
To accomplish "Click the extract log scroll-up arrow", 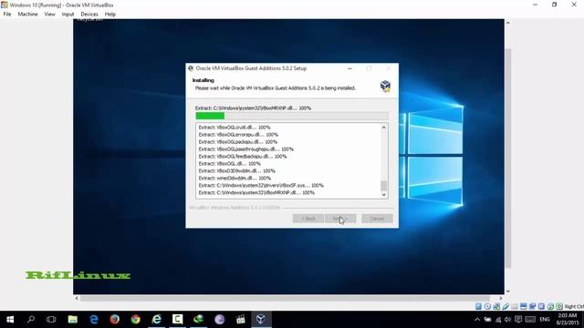I will coord(383,128).
